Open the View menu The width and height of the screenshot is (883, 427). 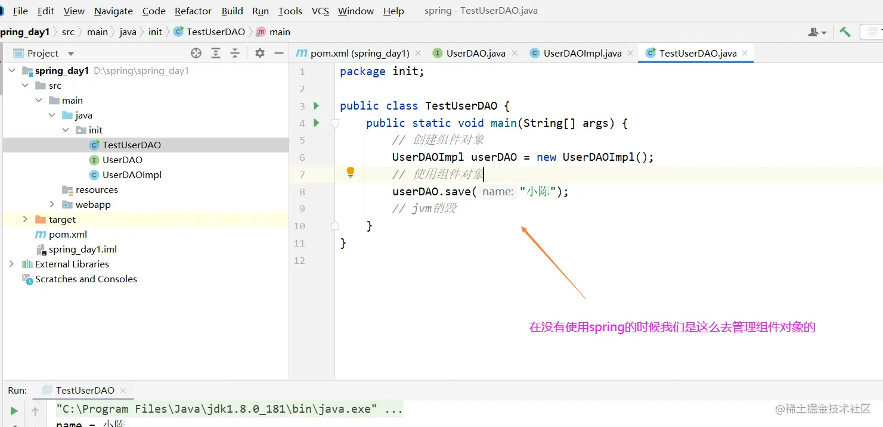(x=74, y=11)
